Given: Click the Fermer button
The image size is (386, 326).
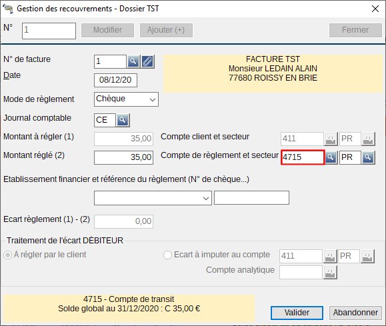Looking at the screenshot, I should [x=355, y=30].
